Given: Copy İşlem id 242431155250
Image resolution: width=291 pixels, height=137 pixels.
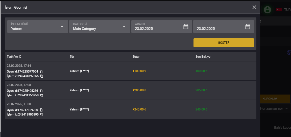Looking at the screenshot, I should [x=42, y=95].
